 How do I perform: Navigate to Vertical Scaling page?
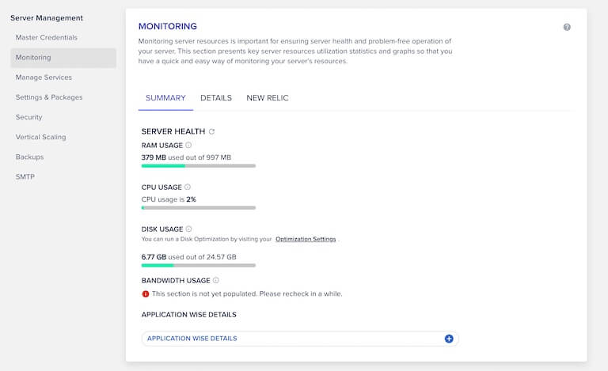[40, 137]
